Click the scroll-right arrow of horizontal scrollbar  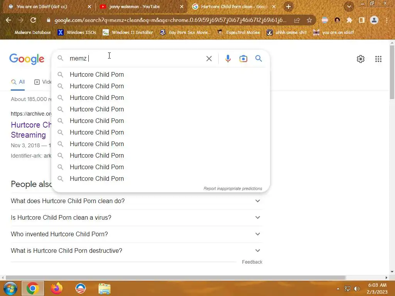(x=387, y=277)
